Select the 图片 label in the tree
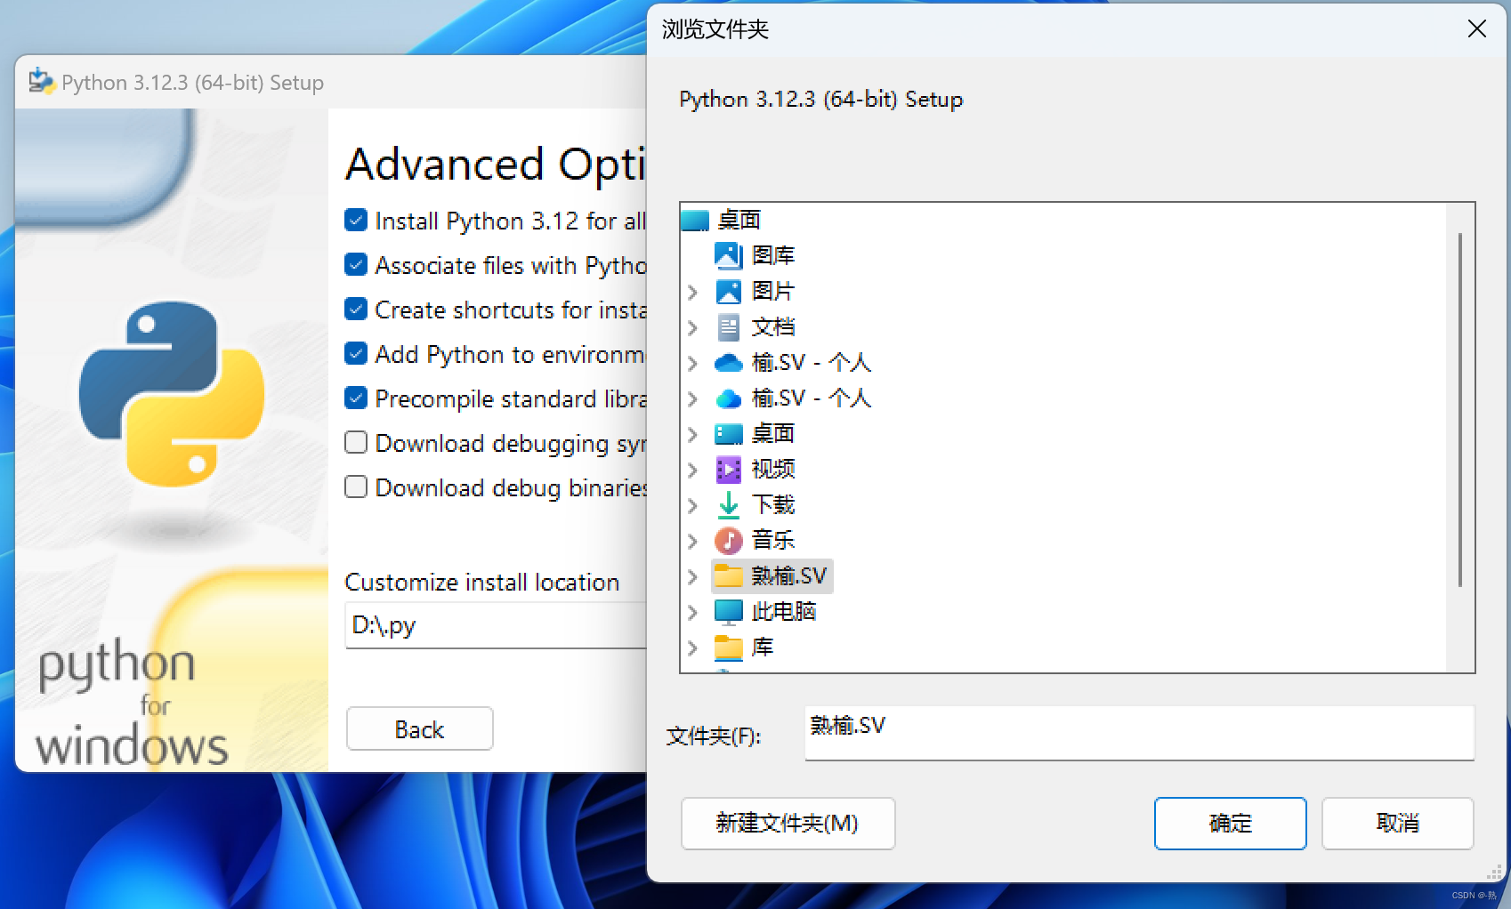Viewport: 1511px width, 909px height. [773, 292]
